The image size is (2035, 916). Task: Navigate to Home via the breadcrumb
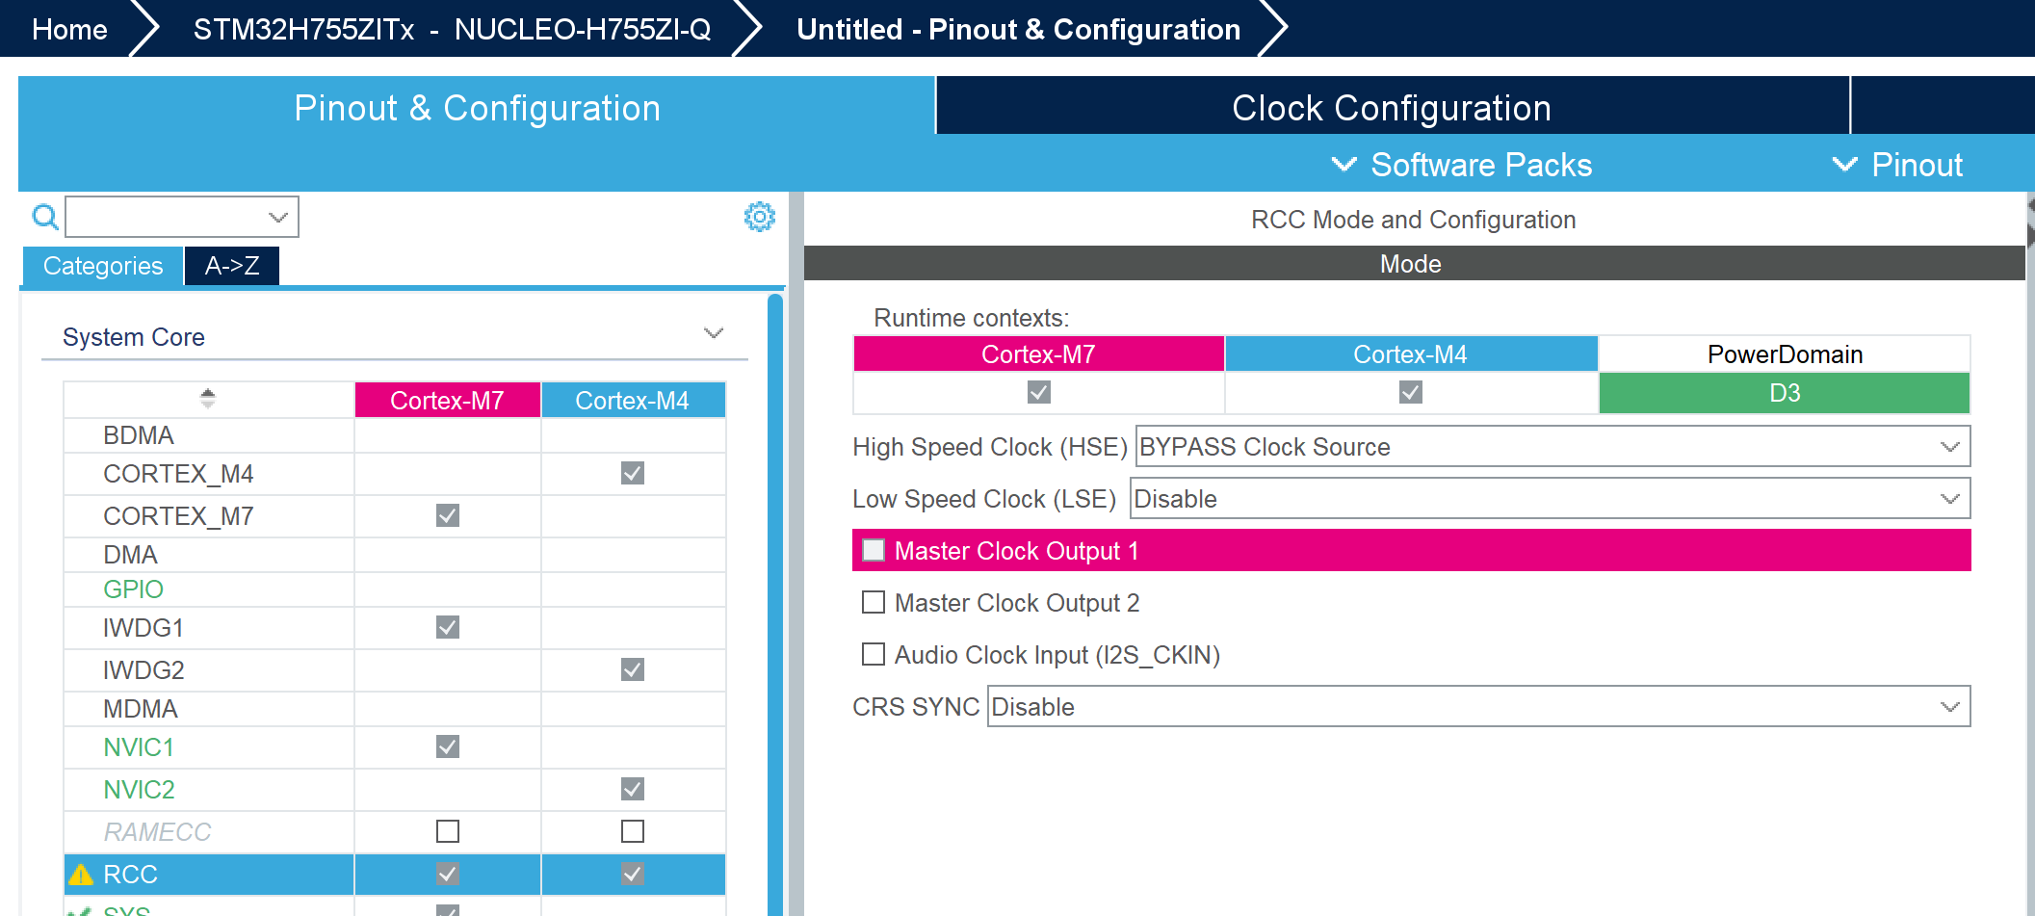pos(68,28)
